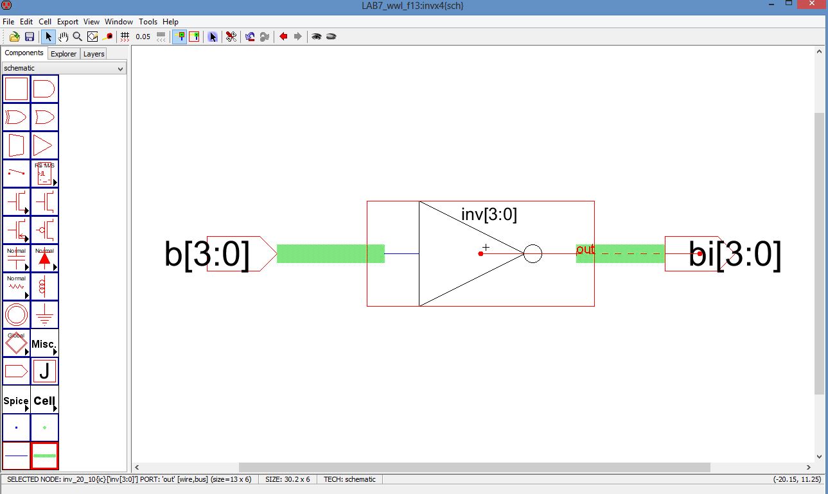Select the OR gate component
This screenshot has height=494, width=828.
pyautogui.click(x=44, y=117)
